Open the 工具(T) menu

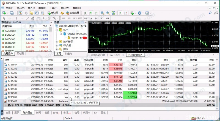tap(53, 8)
